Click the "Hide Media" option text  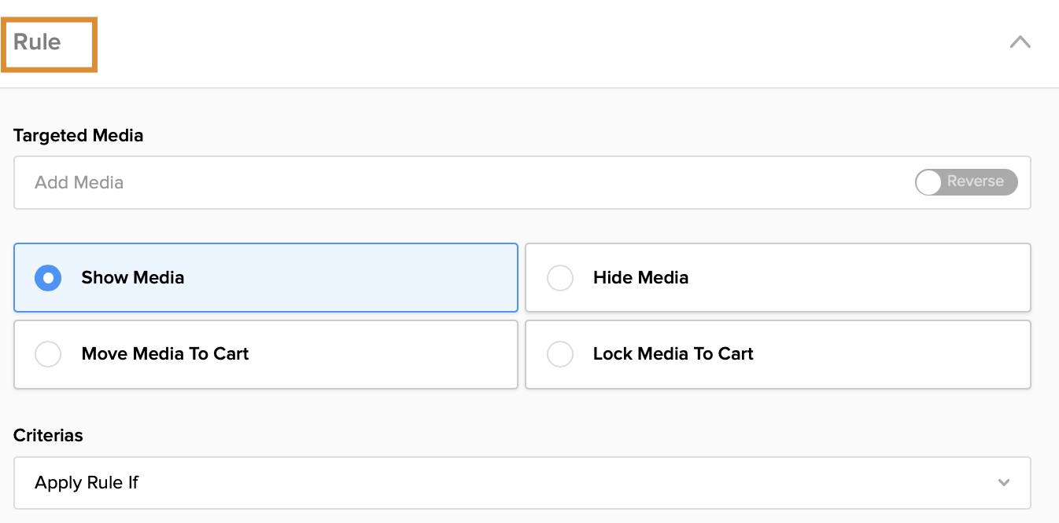640,278
